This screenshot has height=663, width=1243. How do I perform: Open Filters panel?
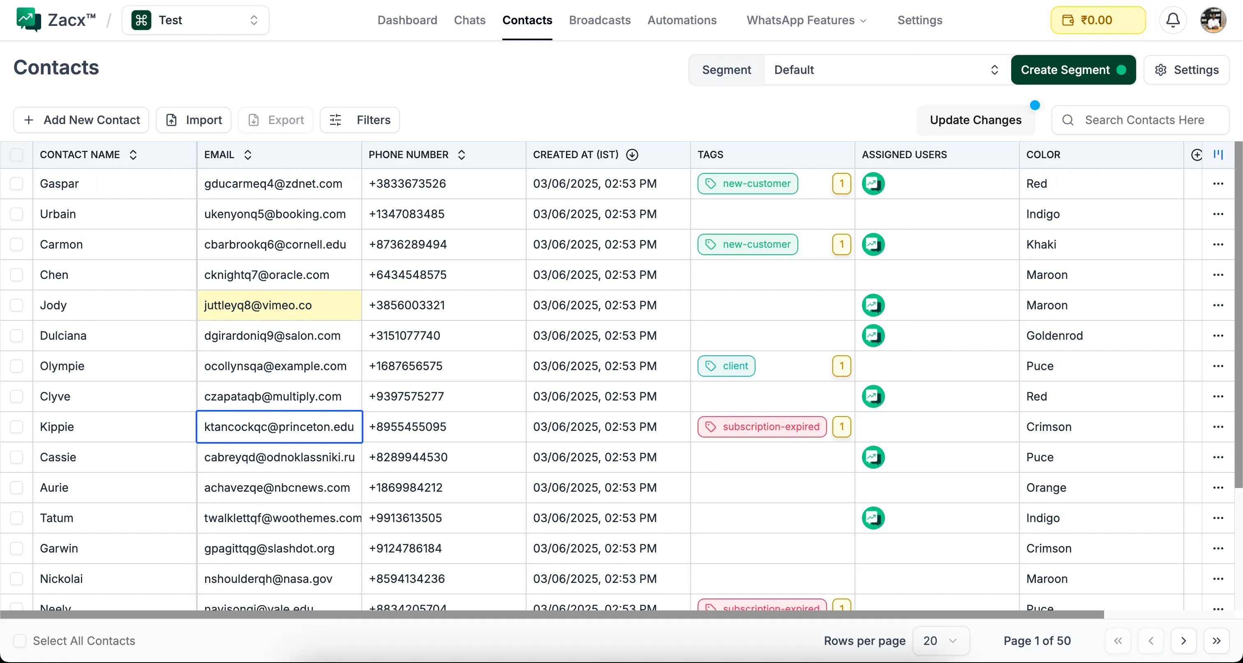tap(359, 120)
